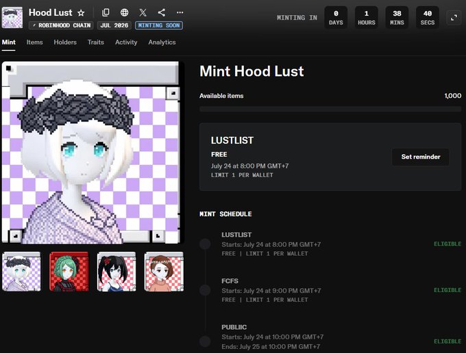
Task: Click the 'Ends: July 25 at 10:00 PM GMT+7' text
Action: pyautogui.click(x=271, y=346)
